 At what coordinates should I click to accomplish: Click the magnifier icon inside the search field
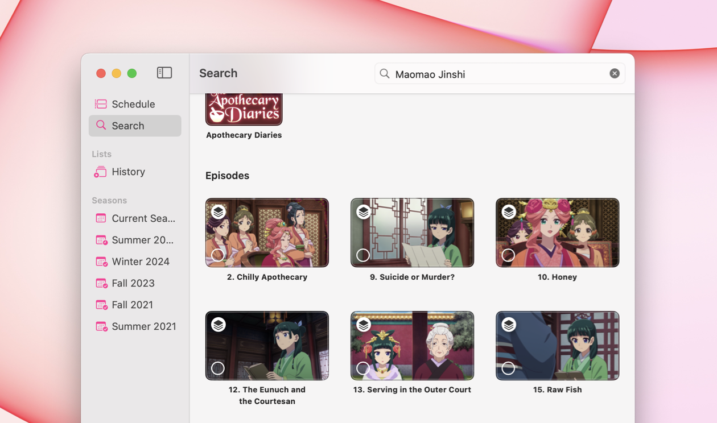point(384,73)
